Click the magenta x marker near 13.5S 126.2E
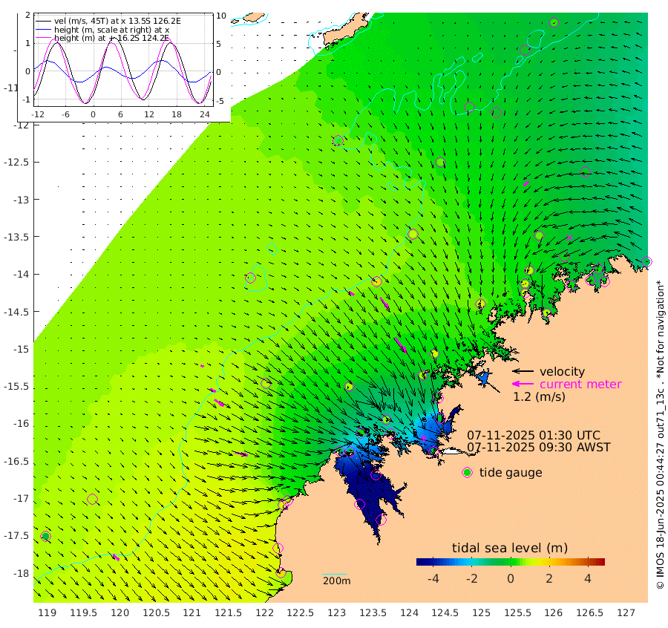 pos(569,238)
